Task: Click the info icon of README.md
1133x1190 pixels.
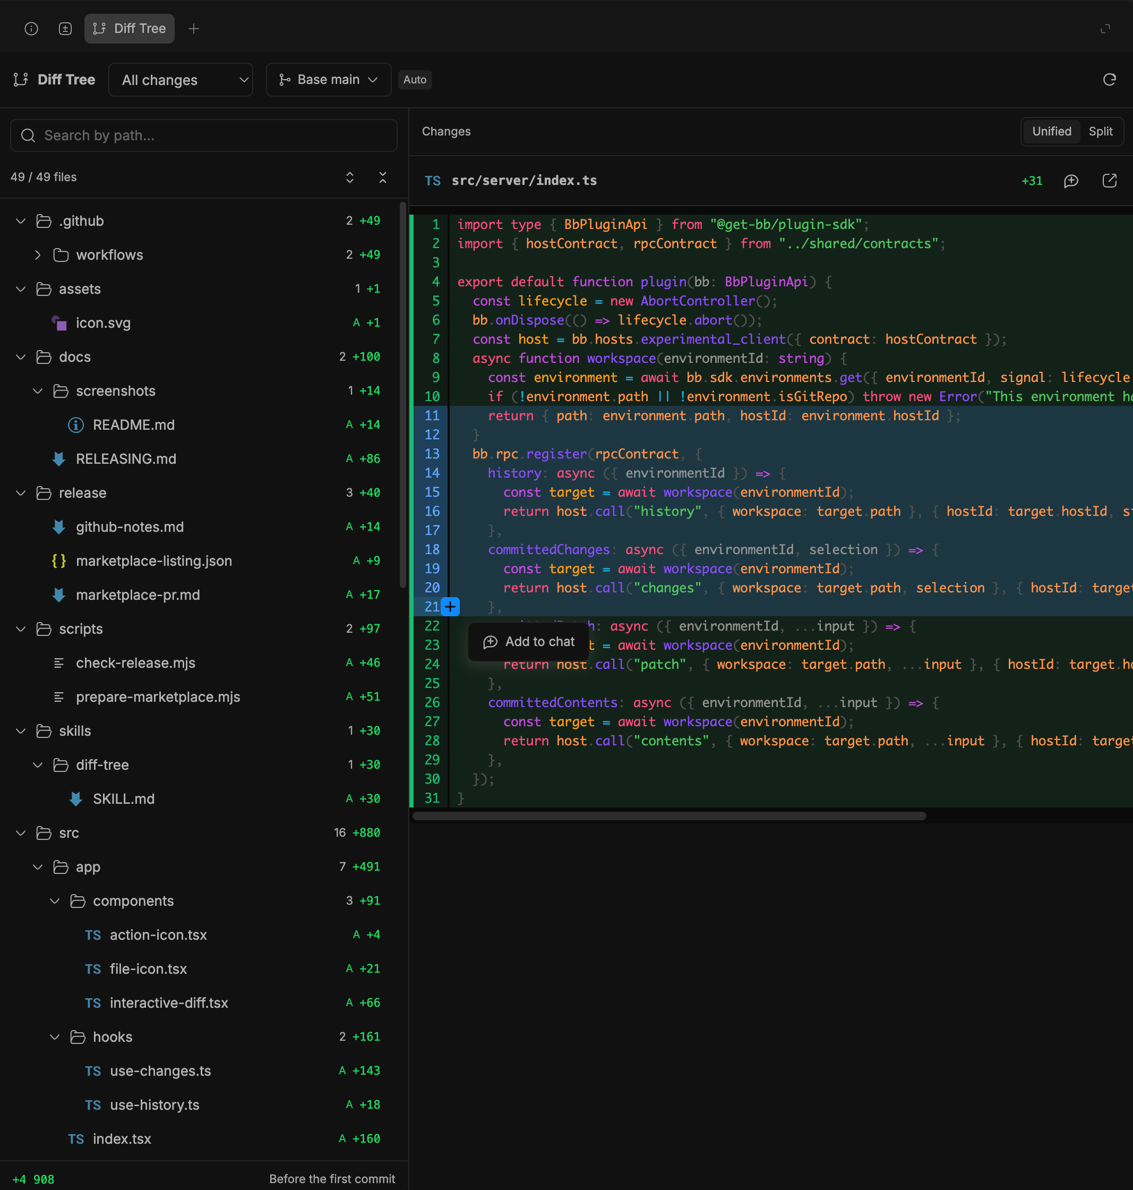Action: point(76,425)
